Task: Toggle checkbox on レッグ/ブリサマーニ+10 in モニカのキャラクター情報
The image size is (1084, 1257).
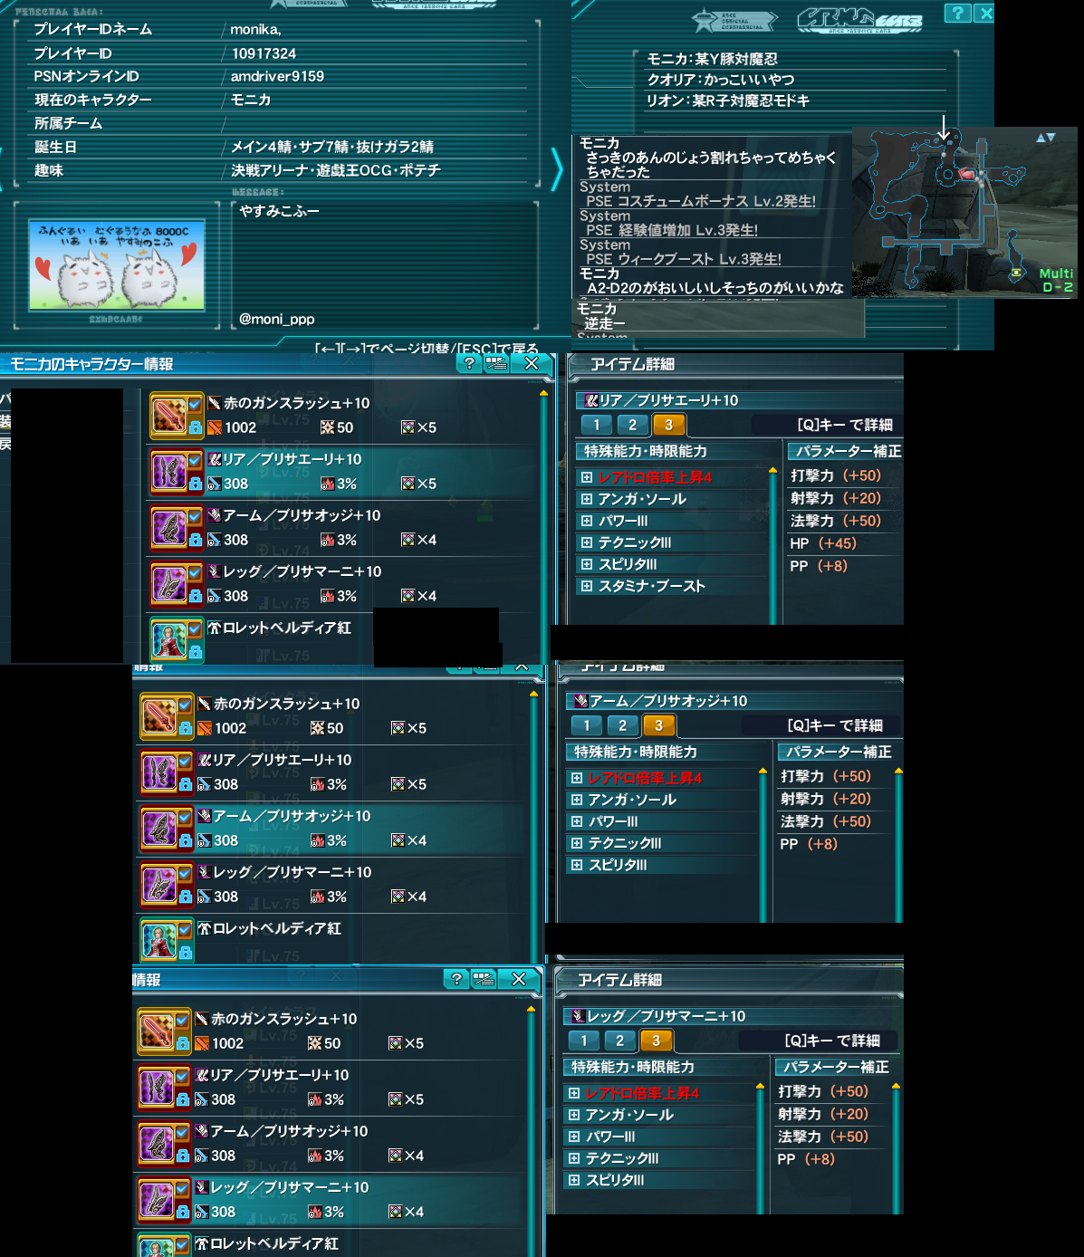Action: coord(196,572)
